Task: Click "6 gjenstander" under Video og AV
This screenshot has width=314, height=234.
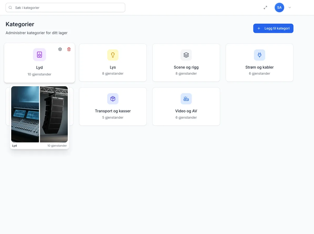Action: tap(186, 117)
